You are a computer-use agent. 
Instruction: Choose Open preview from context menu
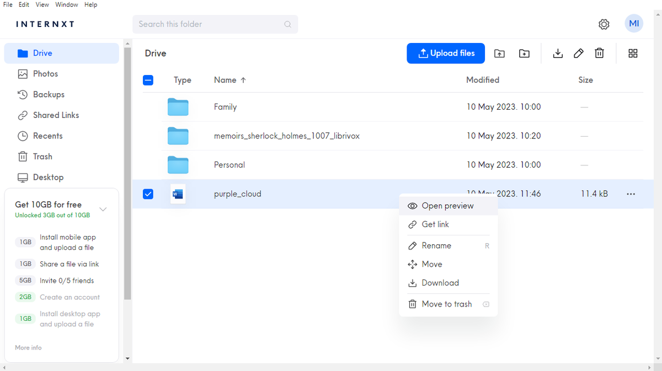pos(447,205)
